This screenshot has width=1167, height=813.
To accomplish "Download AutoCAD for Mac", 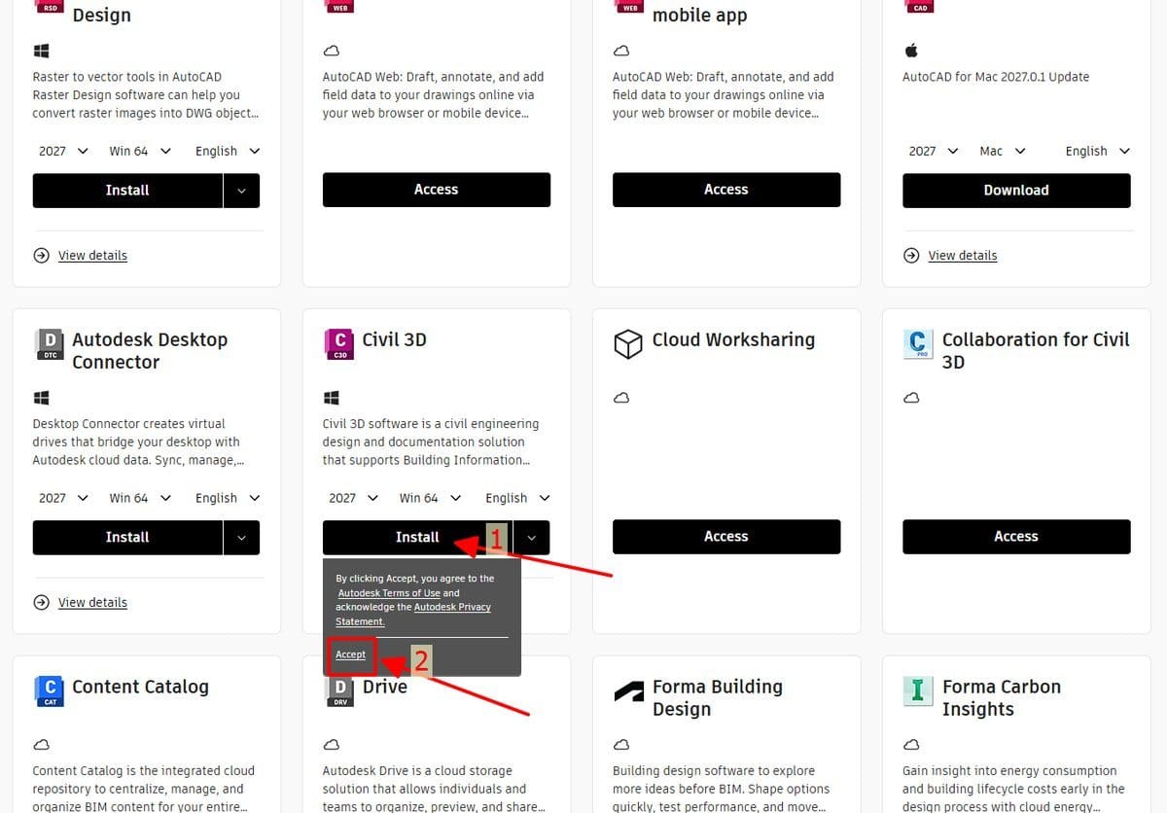I will pos(1016,191).
